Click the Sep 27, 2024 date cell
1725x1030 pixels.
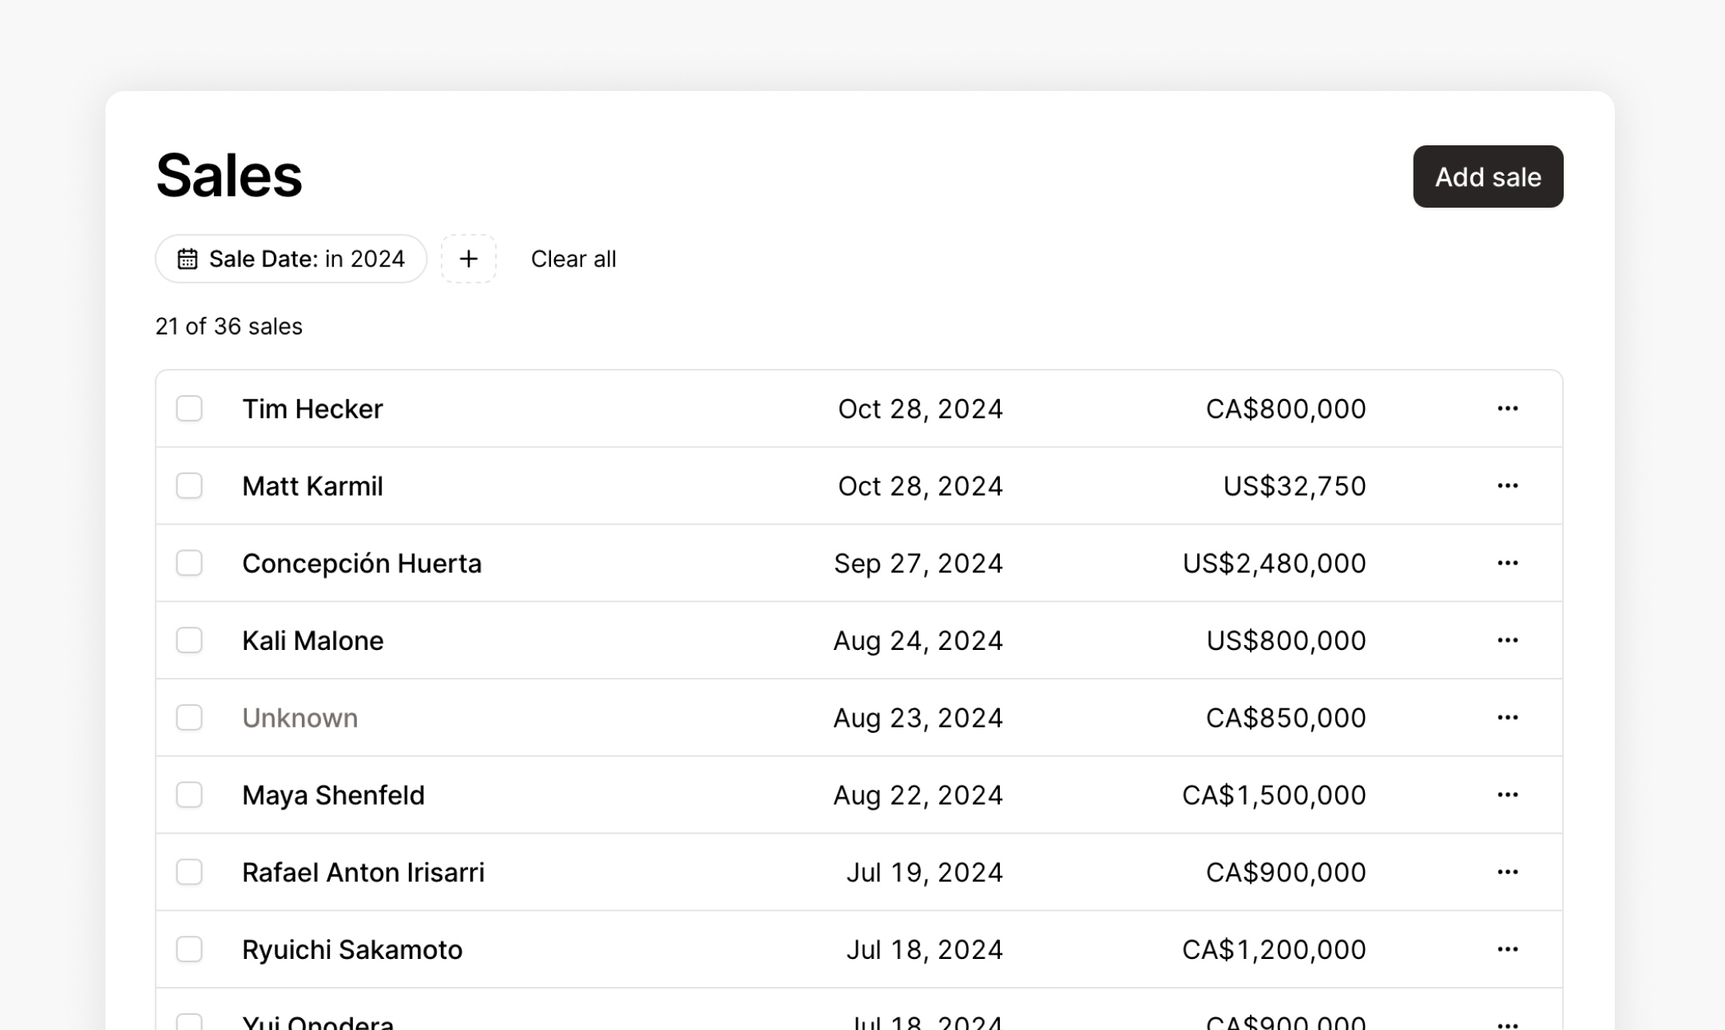point(918,564)
